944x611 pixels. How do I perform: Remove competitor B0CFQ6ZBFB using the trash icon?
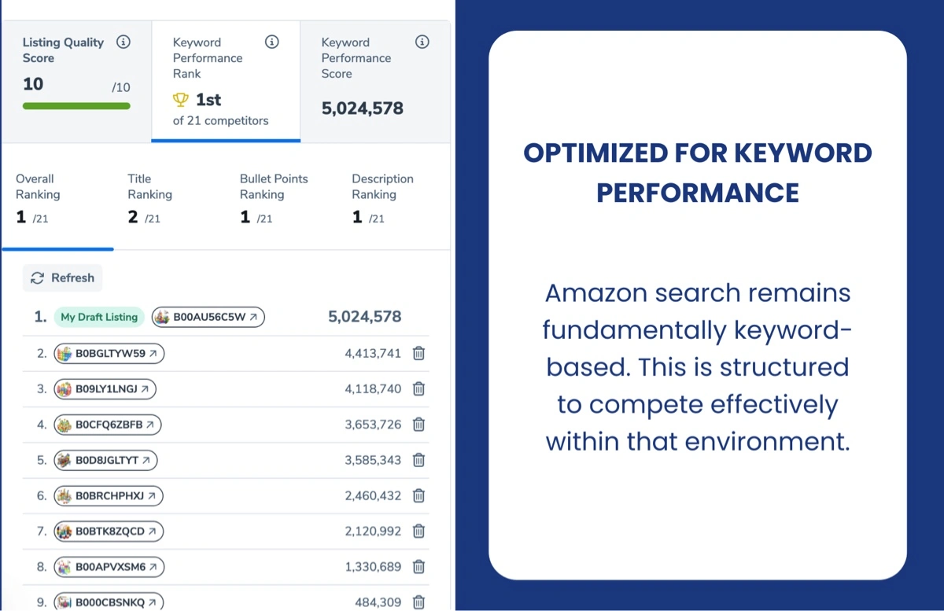tap(419, 425)
